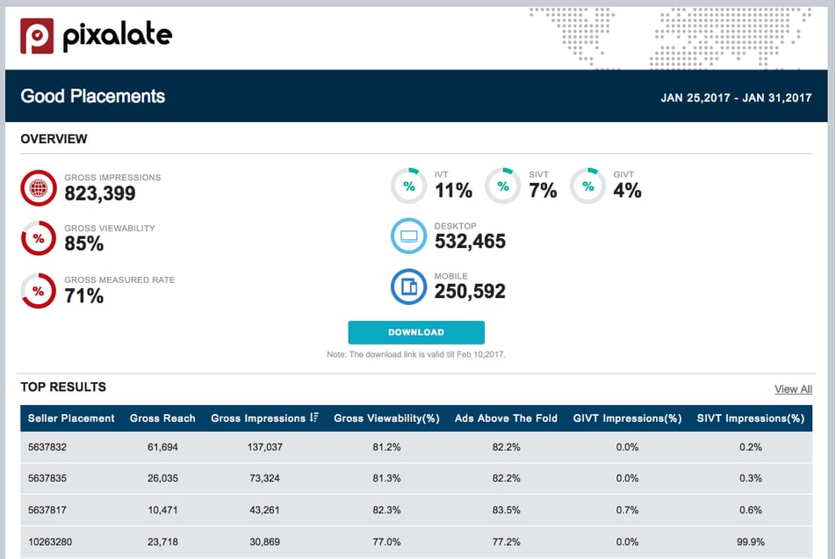Click the SIVT Impressions(%) column header
Screen dimensions: 836x559
coord(750,418)
